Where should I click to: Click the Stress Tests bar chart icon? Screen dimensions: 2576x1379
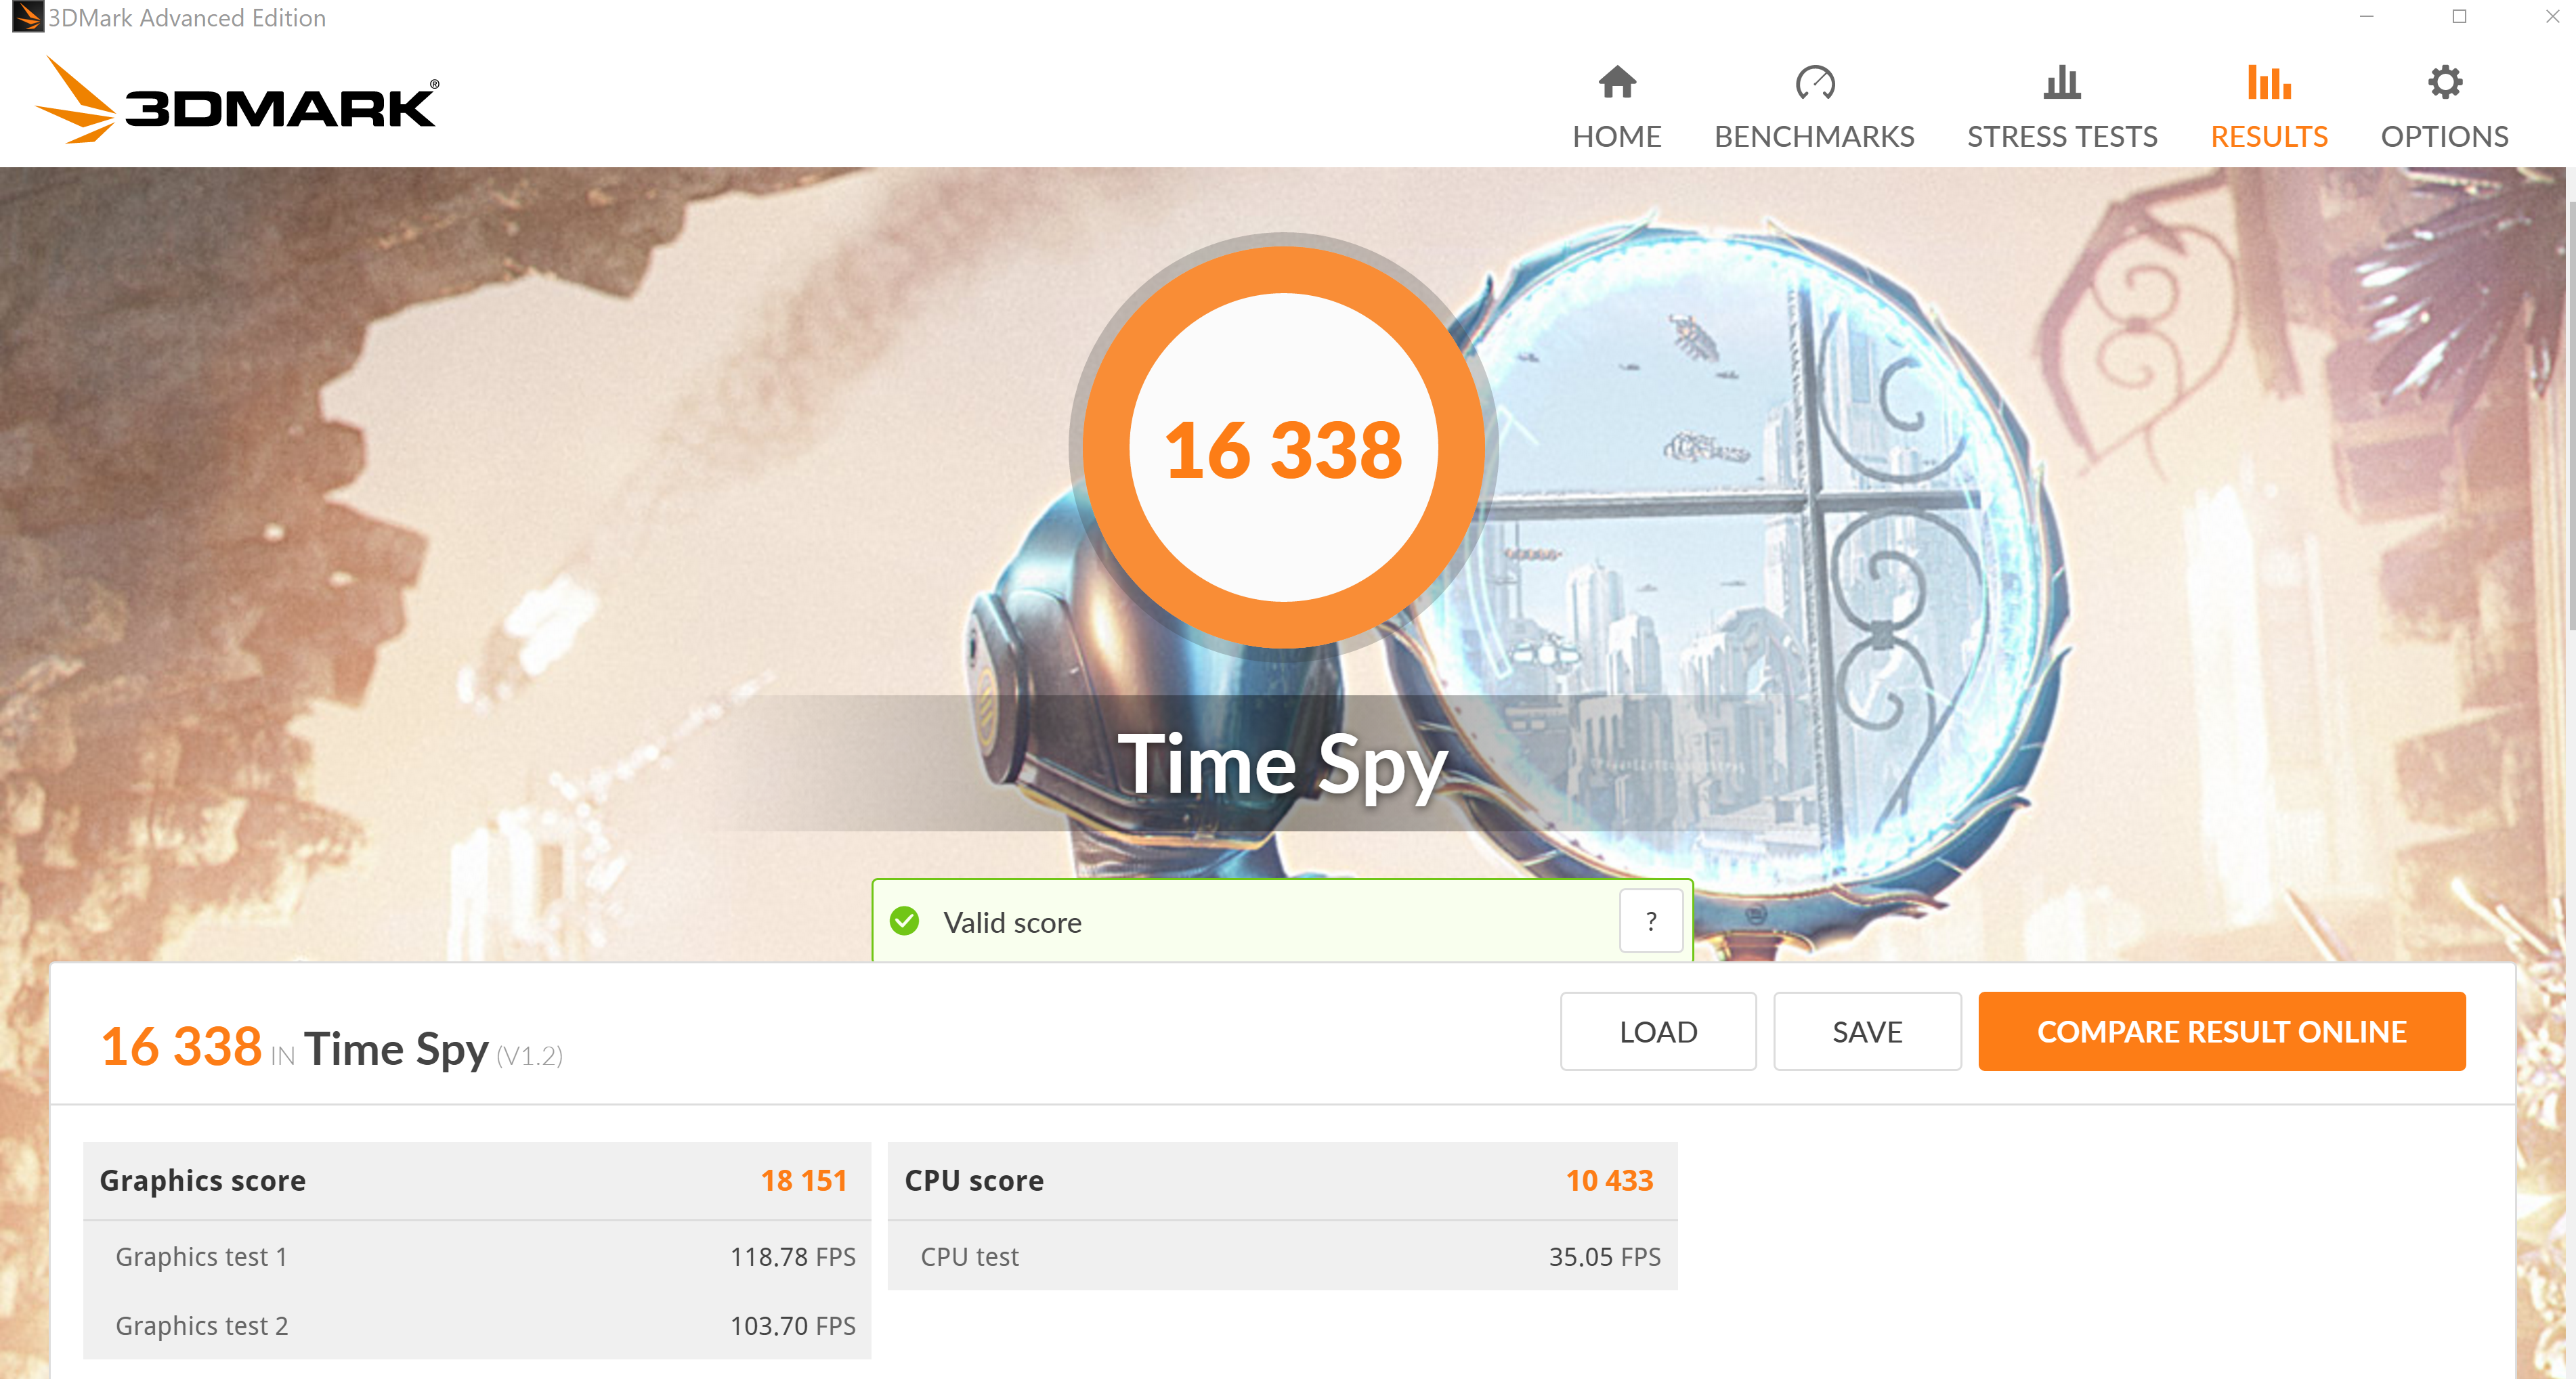(2061, 82)
